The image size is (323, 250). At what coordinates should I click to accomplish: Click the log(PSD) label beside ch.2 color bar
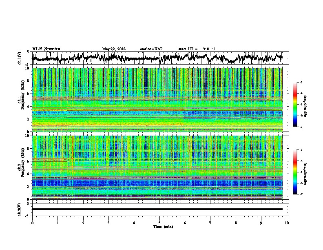(305, 174)
